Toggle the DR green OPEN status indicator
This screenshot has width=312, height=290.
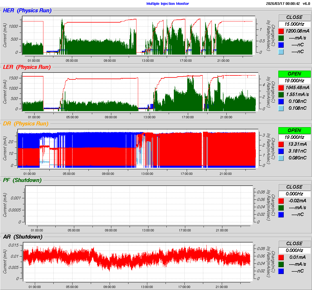[294, 130]
